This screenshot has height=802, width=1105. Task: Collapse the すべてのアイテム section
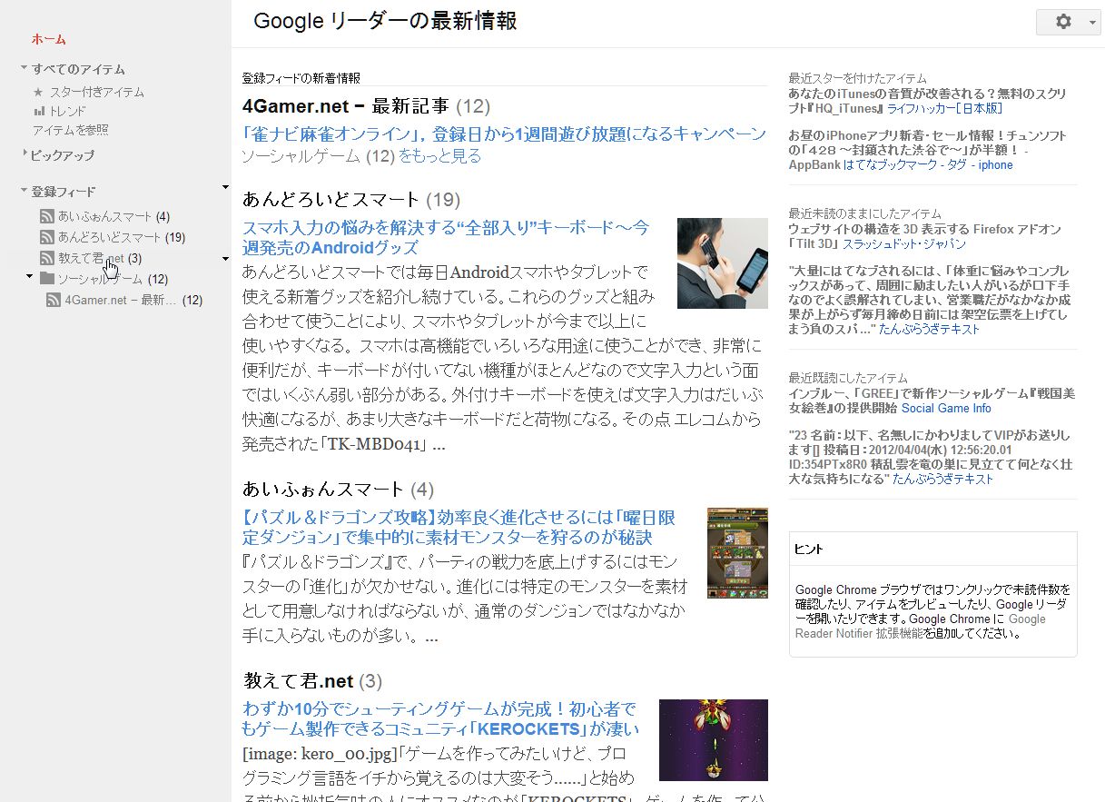[x=25, y=68]
